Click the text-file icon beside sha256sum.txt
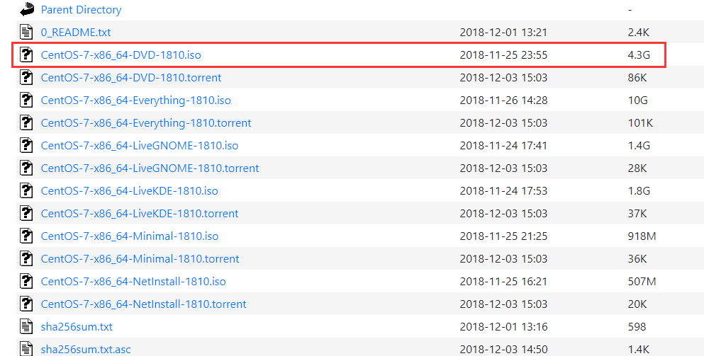The height and width of the screenshot is (356, 704). [x=26, y=326]
